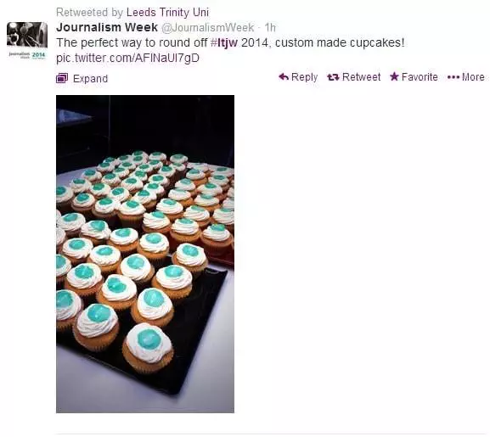Open the More options dropdown text
This screenshot has height=437, width=490.
click(473, 77)
